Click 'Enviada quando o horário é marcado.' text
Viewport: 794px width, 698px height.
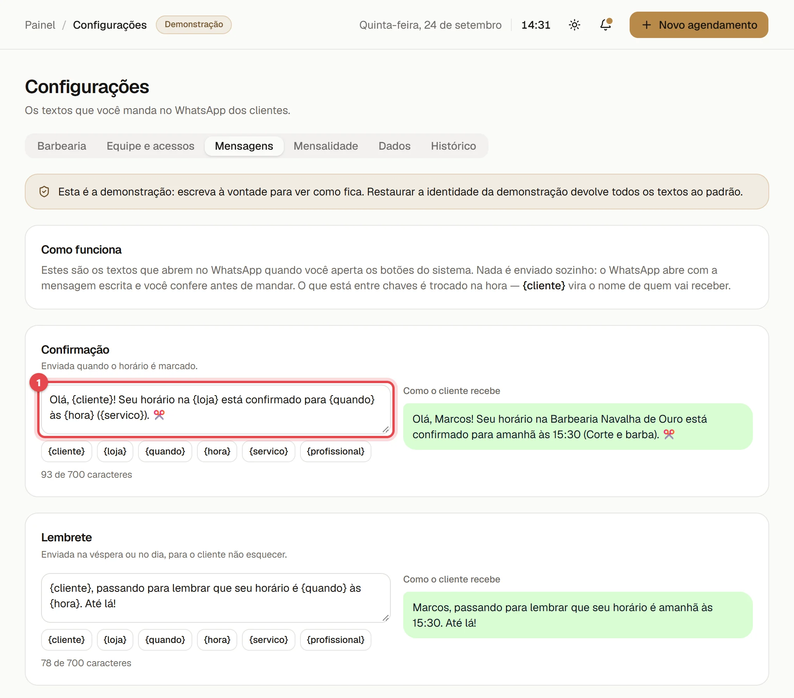pyautogui.click(x=119, y=366)
